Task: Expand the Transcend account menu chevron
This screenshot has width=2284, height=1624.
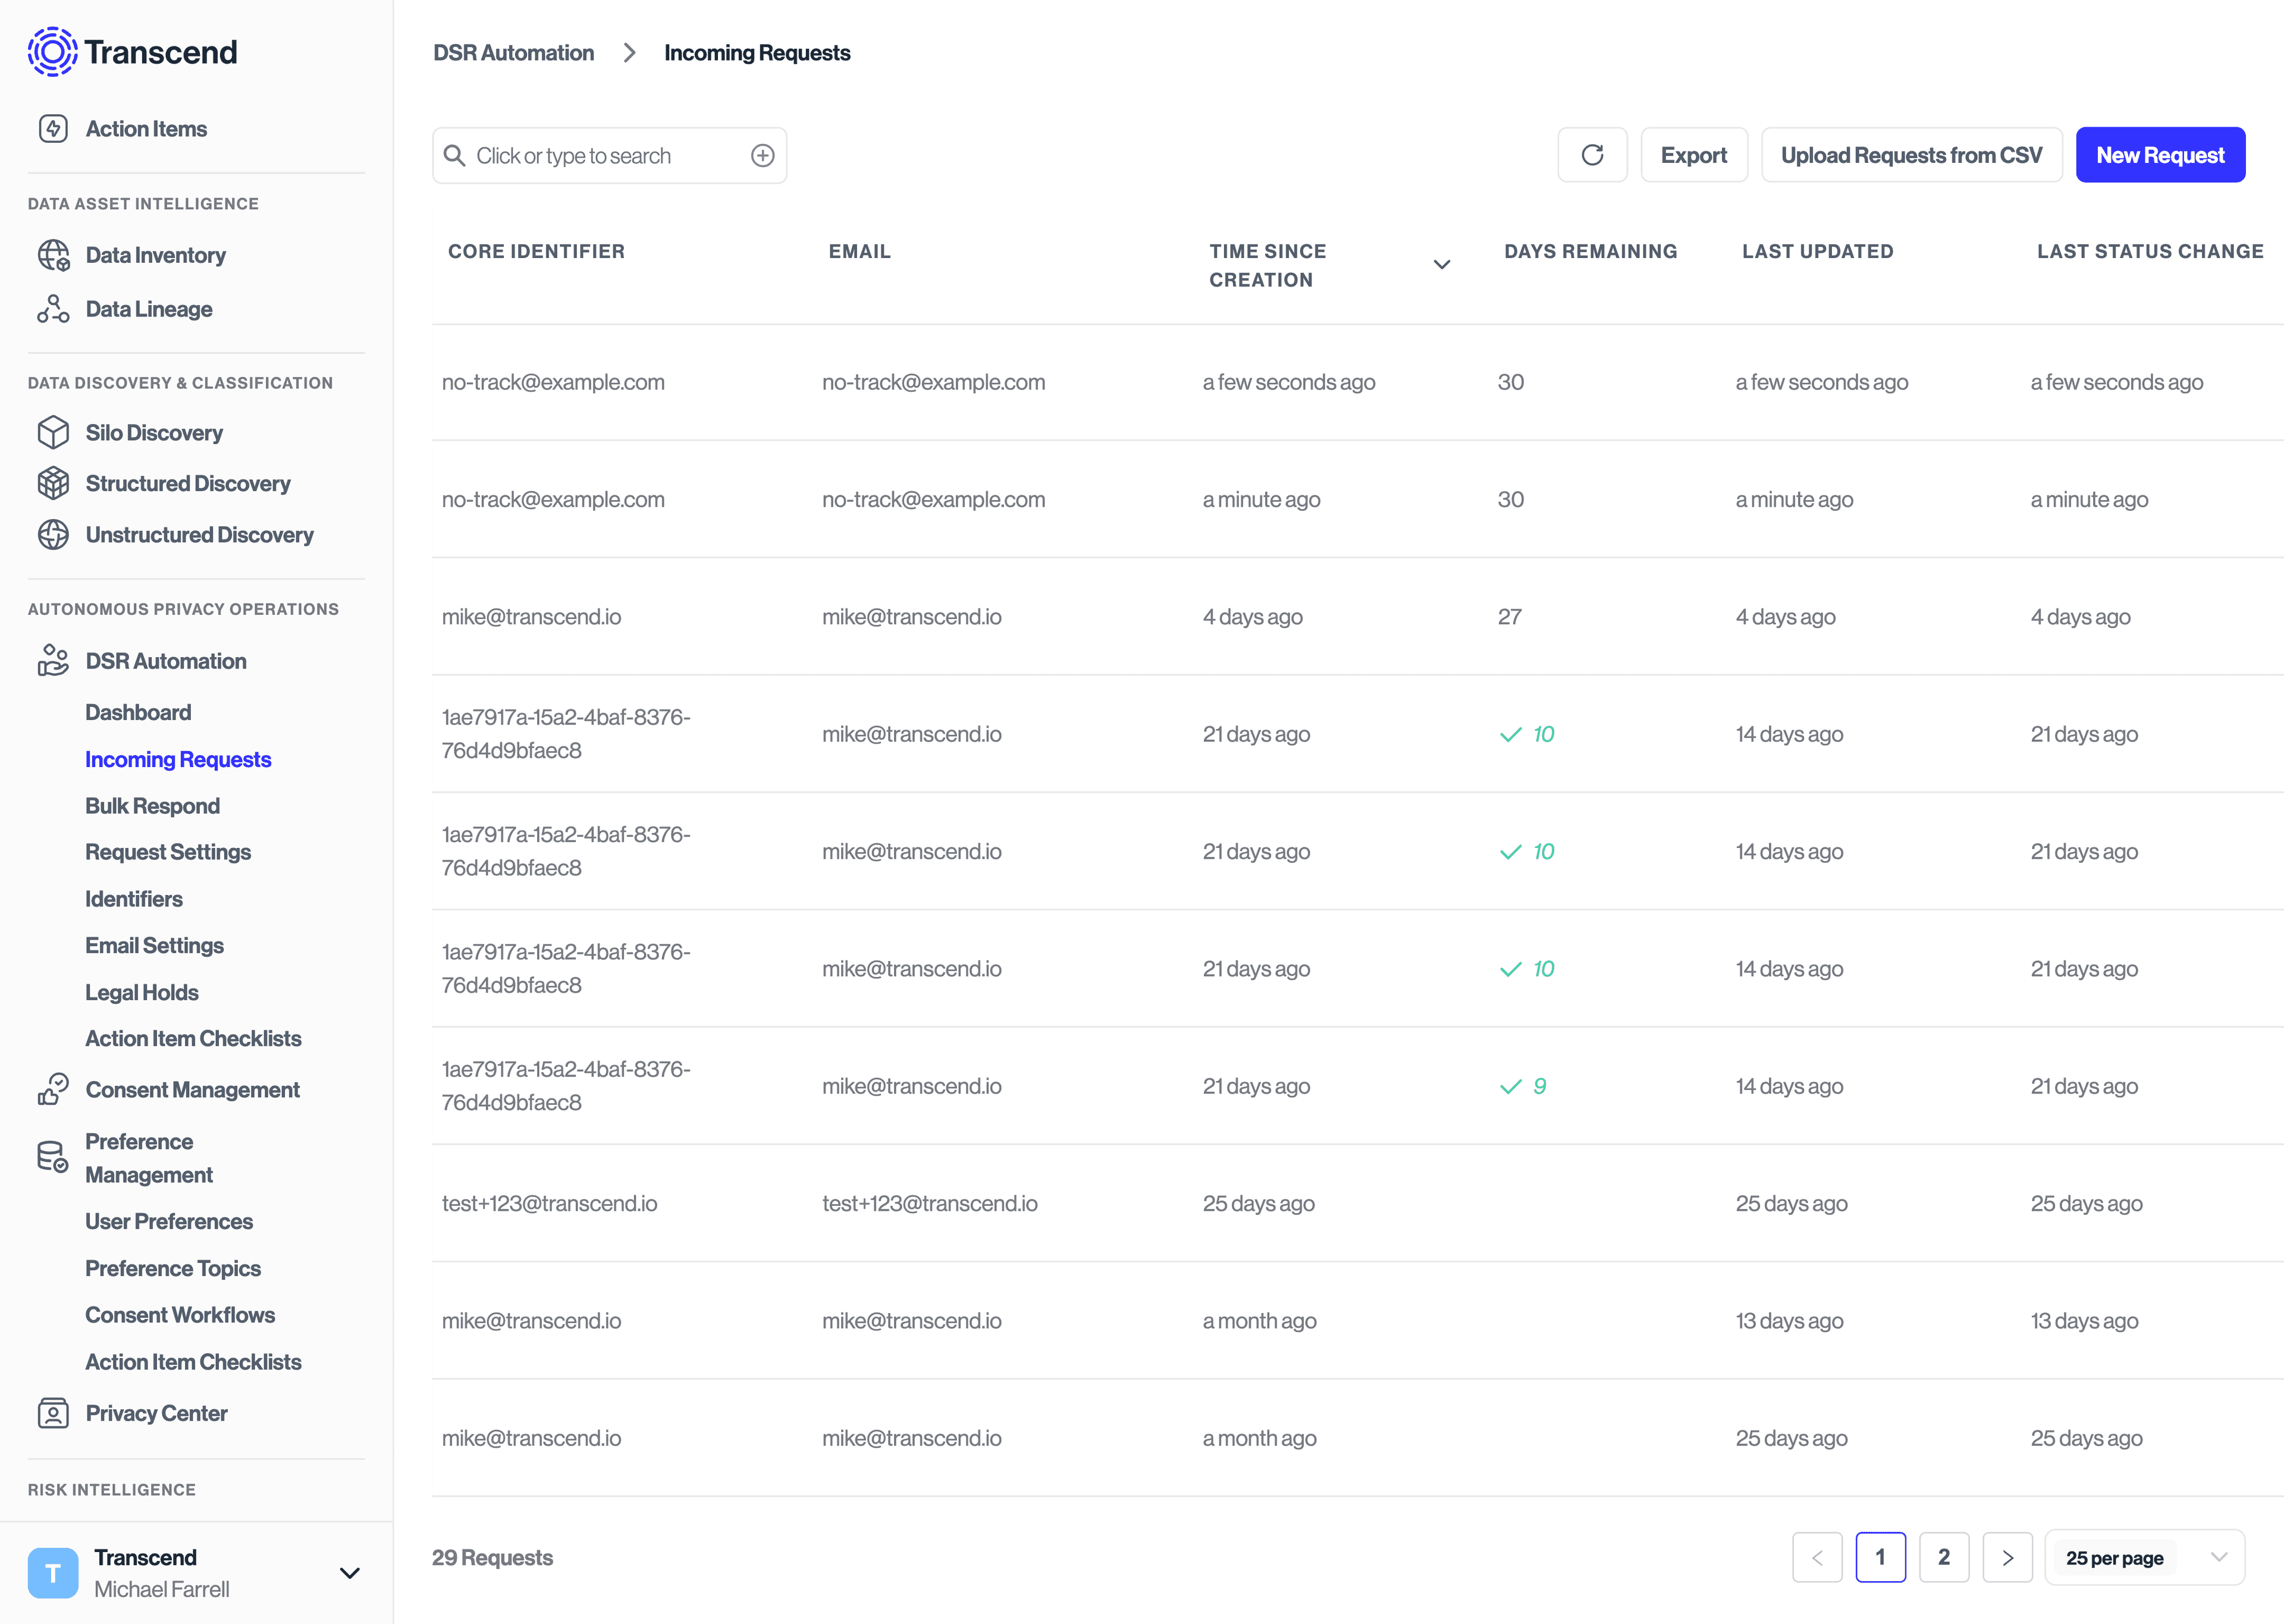Action: coord(349,1573)
